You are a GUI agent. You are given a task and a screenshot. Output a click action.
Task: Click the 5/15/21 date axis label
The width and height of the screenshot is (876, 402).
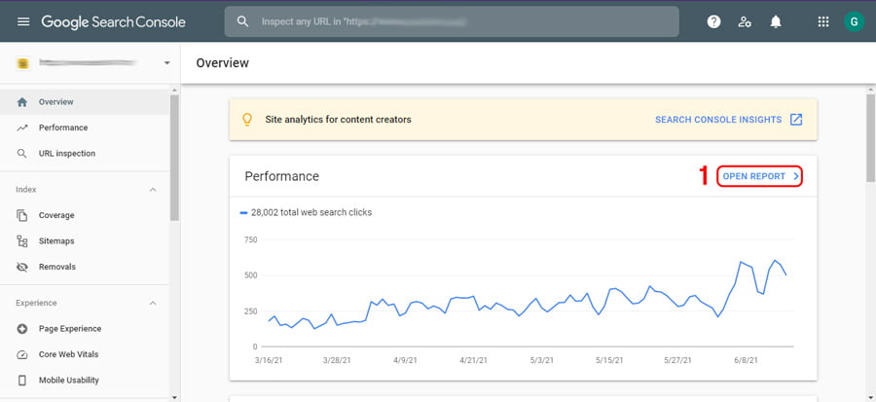point(609,361)
